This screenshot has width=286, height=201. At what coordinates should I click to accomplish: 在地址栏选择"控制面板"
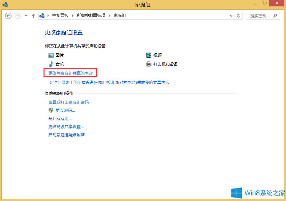(59, 16)
